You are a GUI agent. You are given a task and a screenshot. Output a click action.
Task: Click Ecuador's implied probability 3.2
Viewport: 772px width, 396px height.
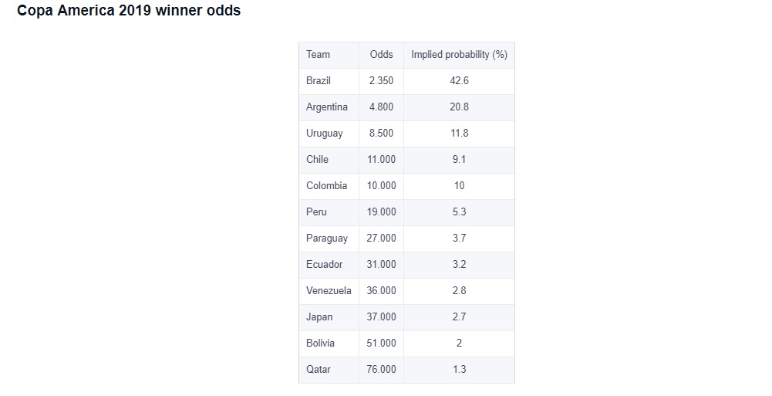click(x=460, y=265)
